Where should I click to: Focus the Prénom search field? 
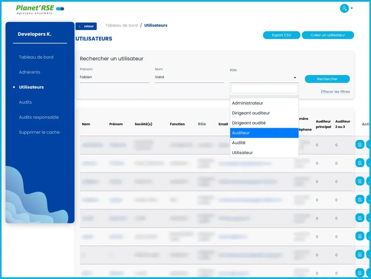coord(114,77)
